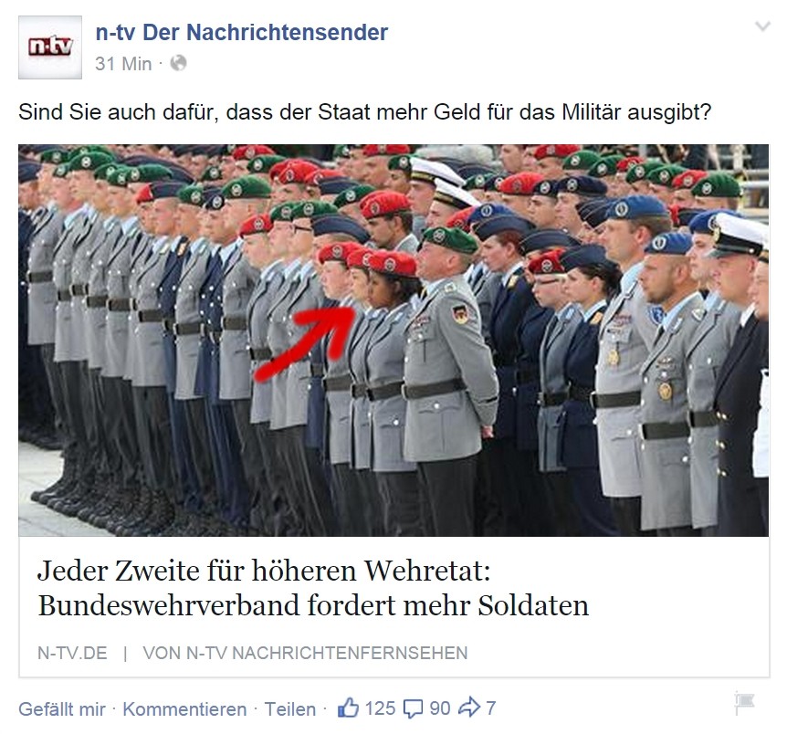Visit the N-TV.DE source link
The height and width of the screenshot is (734, 787).
click(x=72, y=653)
